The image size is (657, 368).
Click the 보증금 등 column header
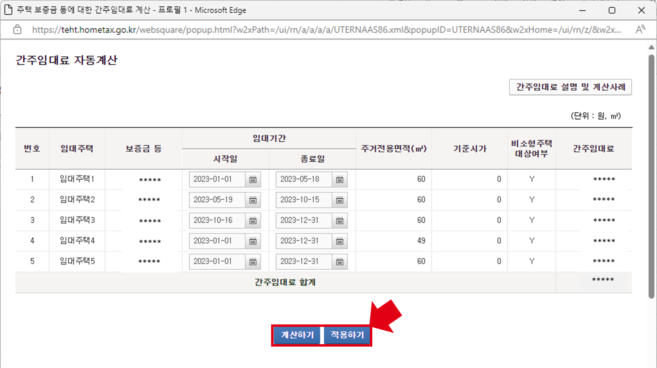coord(144,149)
